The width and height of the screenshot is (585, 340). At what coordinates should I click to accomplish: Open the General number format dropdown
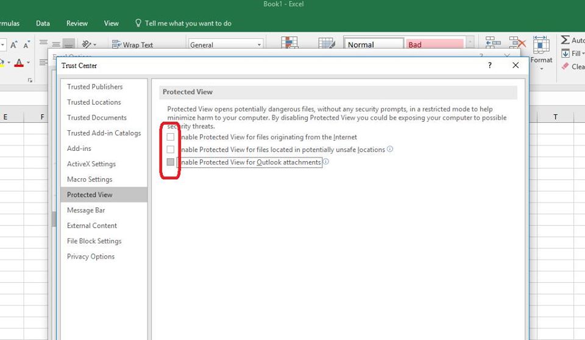click(x=259, y=45)
